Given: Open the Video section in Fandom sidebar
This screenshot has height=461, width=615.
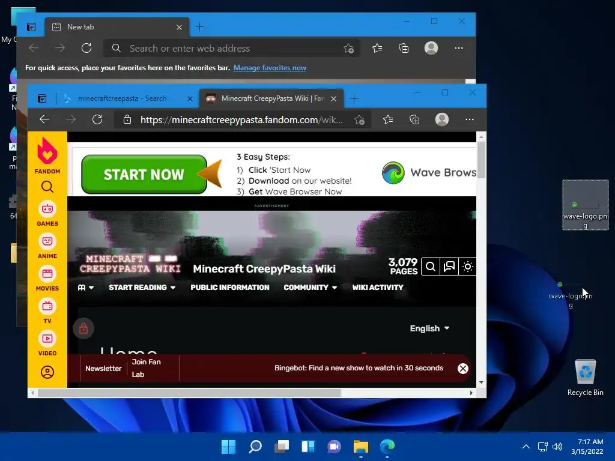Looking at the screenshot, I should pyautogui.click(x=47, y=344).
